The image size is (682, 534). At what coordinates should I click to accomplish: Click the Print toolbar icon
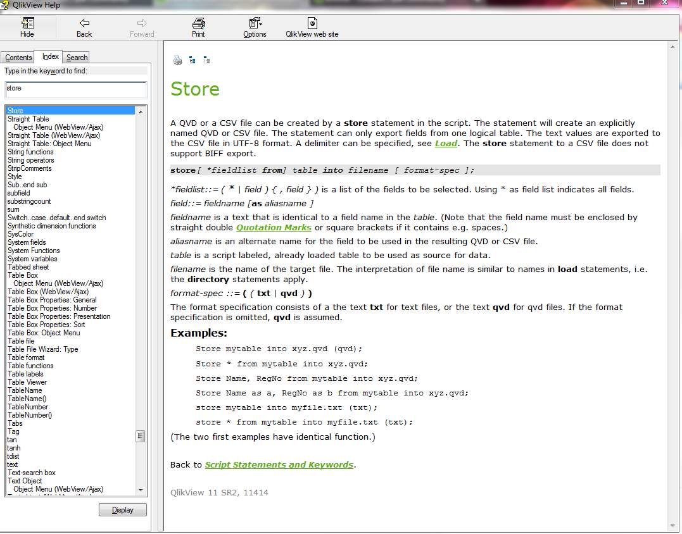click(198, 27)
